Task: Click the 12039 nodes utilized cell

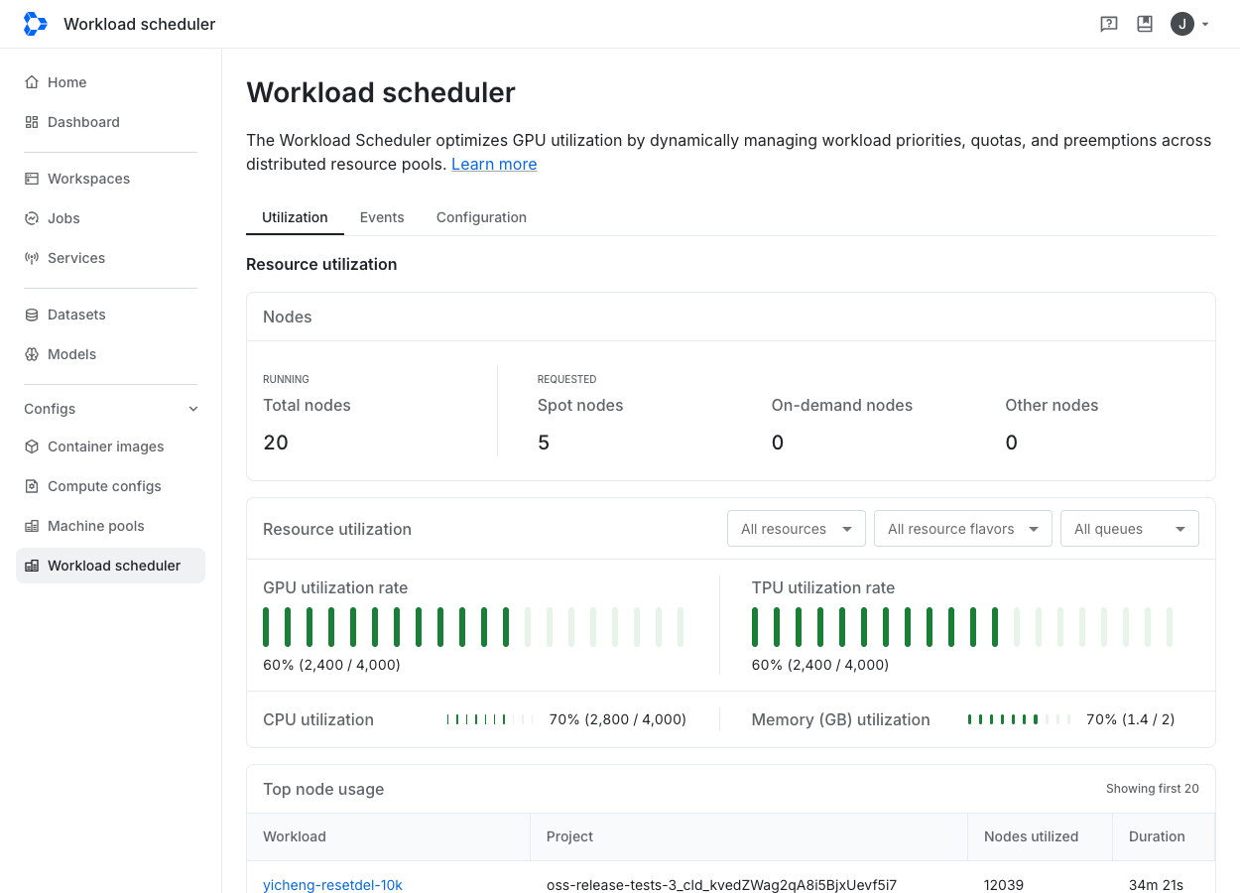Action: point(1004,885)
